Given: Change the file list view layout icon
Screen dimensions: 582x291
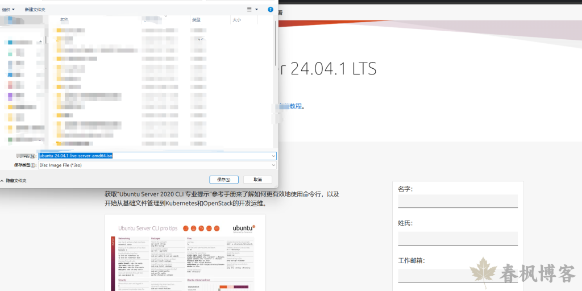Looking at the screenshot, I should pos(250,9).
